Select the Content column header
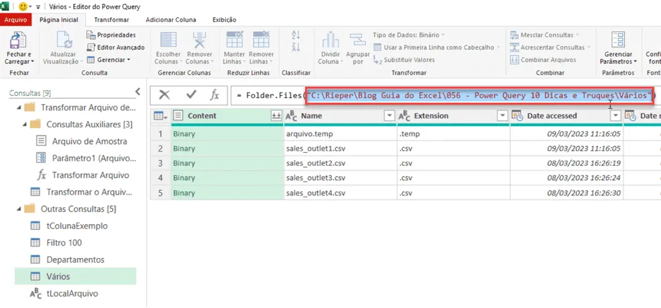Viewport: 661px width, 308px height. tap(228, 116)
